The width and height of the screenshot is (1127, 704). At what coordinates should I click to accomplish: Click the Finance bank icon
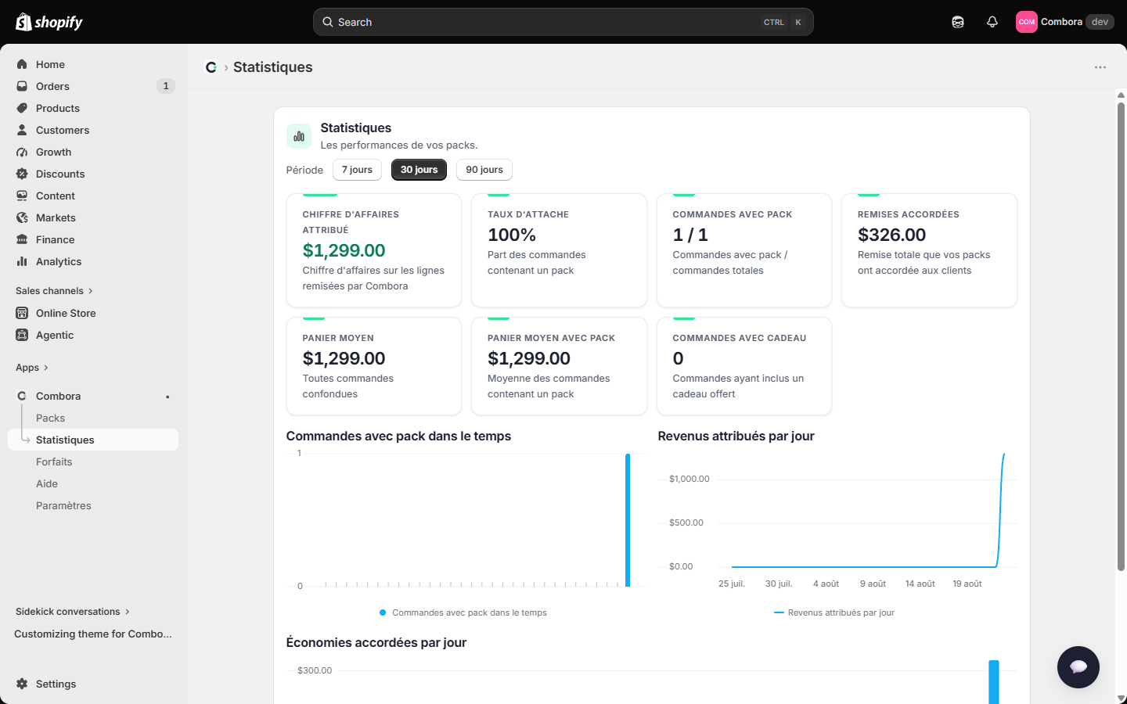point(22,239)
